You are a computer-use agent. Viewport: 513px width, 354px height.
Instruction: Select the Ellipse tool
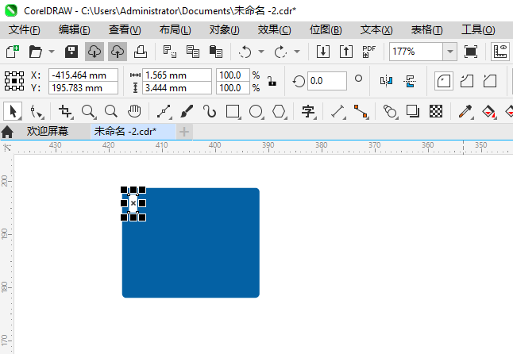256,111
